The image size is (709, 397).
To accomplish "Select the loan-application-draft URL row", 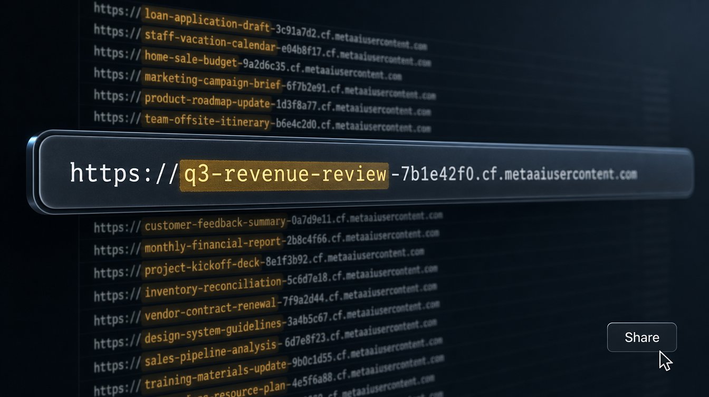I will pyautogui.click(x=260, y=27).
